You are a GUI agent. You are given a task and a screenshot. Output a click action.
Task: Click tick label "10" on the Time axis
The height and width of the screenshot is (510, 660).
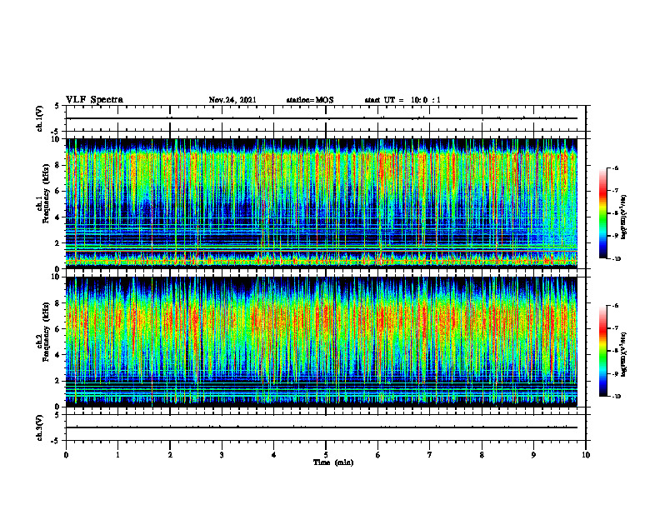point(586,455)
